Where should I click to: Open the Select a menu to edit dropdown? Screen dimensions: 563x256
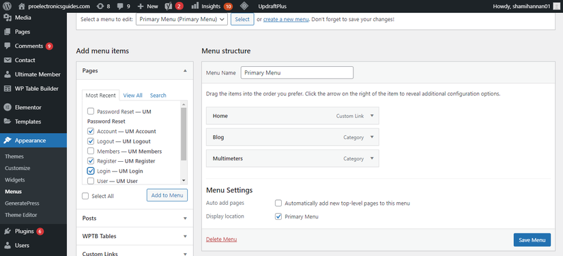[x=182, y=19]
